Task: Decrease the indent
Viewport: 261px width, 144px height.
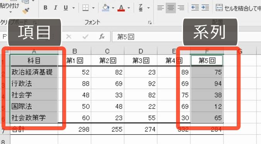Action: [195, 8]
